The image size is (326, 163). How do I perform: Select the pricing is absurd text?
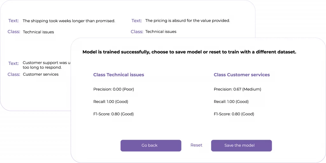tap(187, 21)
